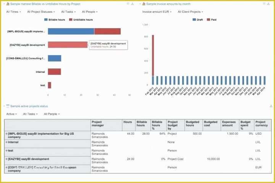Viewport: 275px width, 183px height.
Task: Open options menu for Billable Hours chart
Action: pos(128,4)
